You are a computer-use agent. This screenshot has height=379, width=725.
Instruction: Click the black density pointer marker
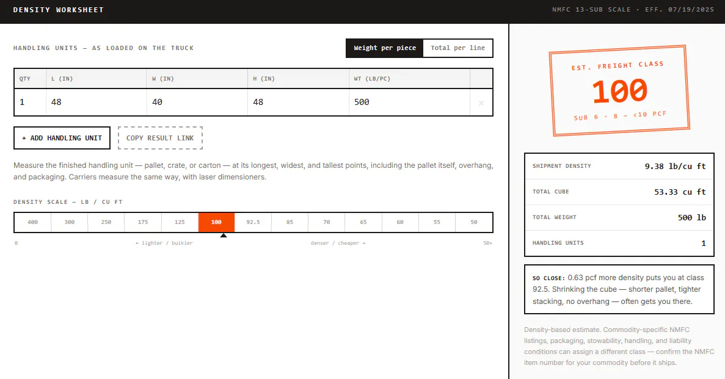point(224,235)
